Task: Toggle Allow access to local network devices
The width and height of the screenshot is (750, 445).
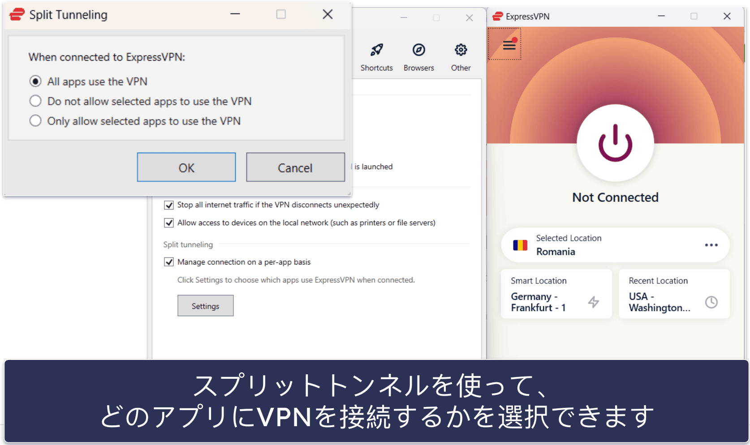Action: 169,222
